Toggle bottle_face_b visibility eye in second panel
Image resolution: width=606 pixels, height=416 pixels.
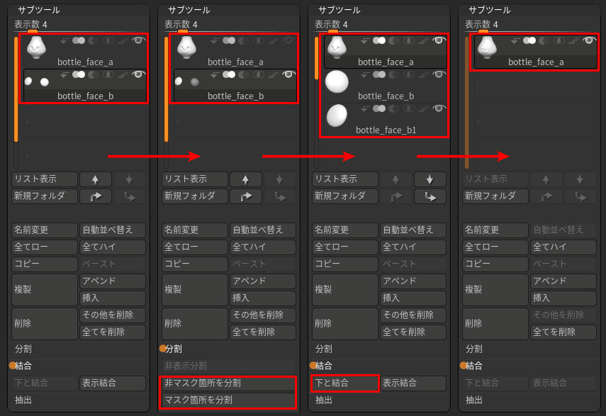(x=288, y=74)
